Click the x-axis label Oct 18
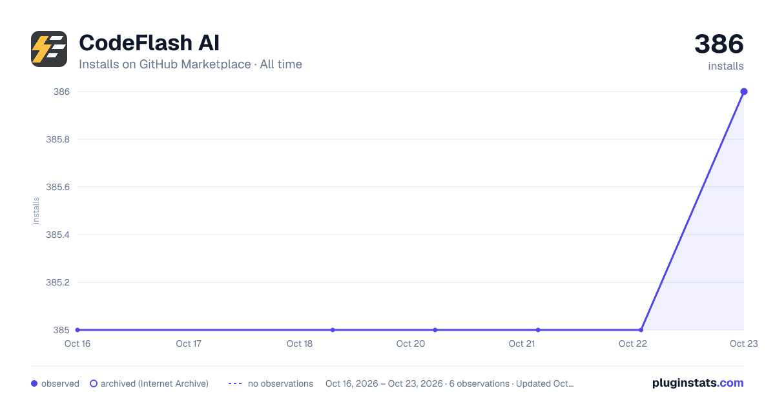 point(300,343)
